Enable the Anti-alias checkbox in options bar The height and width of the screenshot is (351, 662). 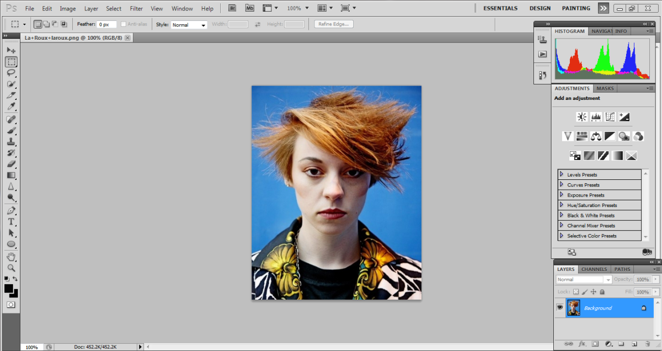pyautogui.click(x=125, y=24)
